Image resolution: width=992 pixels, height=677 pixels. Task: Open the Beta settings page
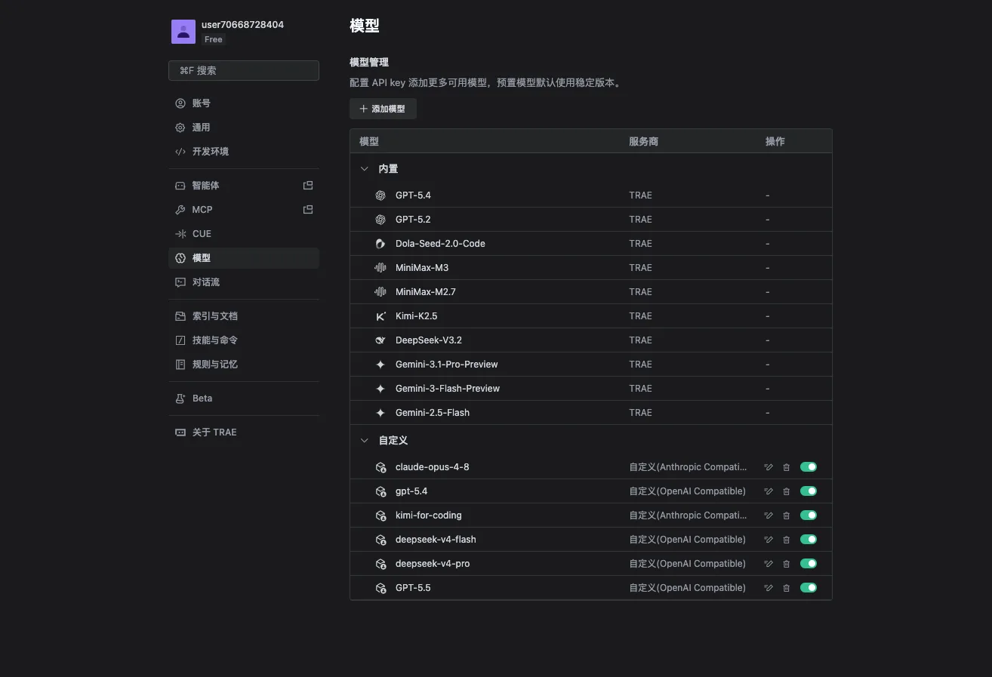pyautogui.click(x=244, y=399)
